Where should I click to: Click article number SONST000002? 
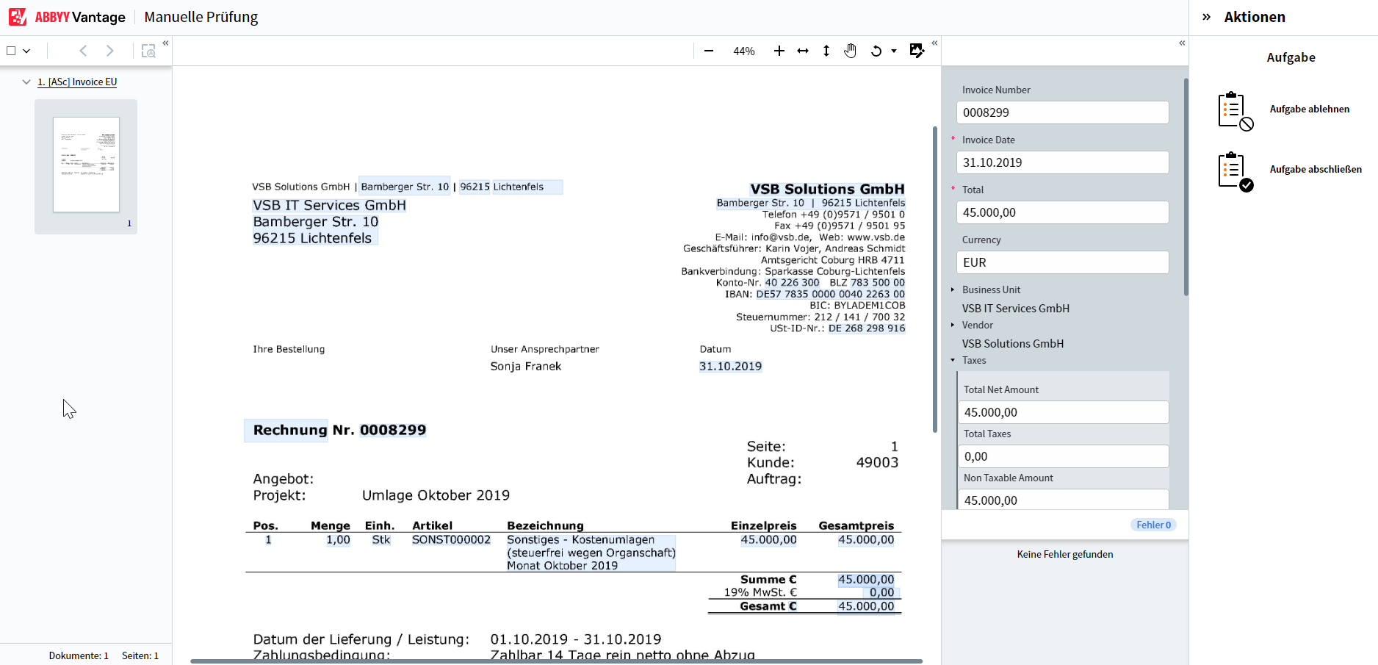tap(451, 539)
